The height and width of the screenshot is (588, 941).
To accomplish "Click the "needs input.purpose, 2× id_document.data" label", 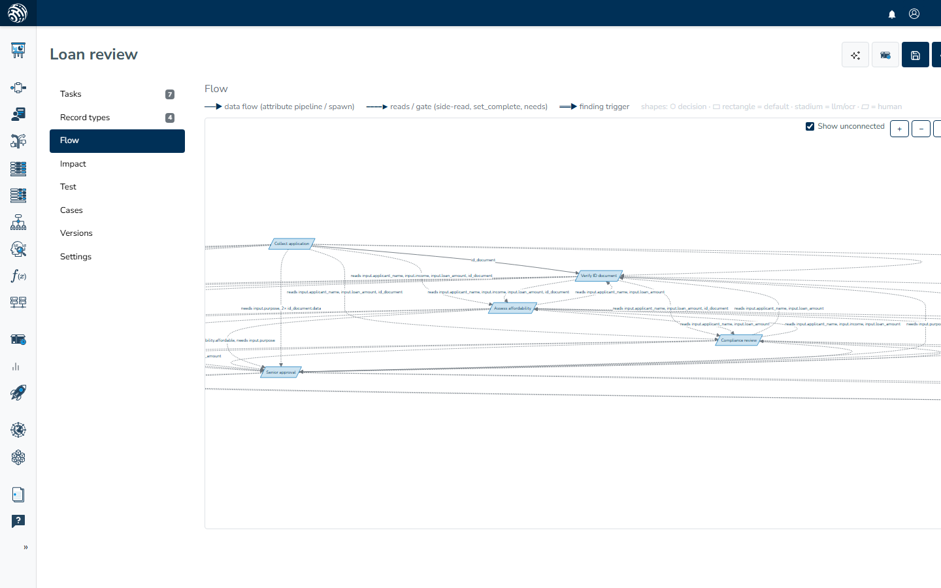I will [x=281, y=308].
